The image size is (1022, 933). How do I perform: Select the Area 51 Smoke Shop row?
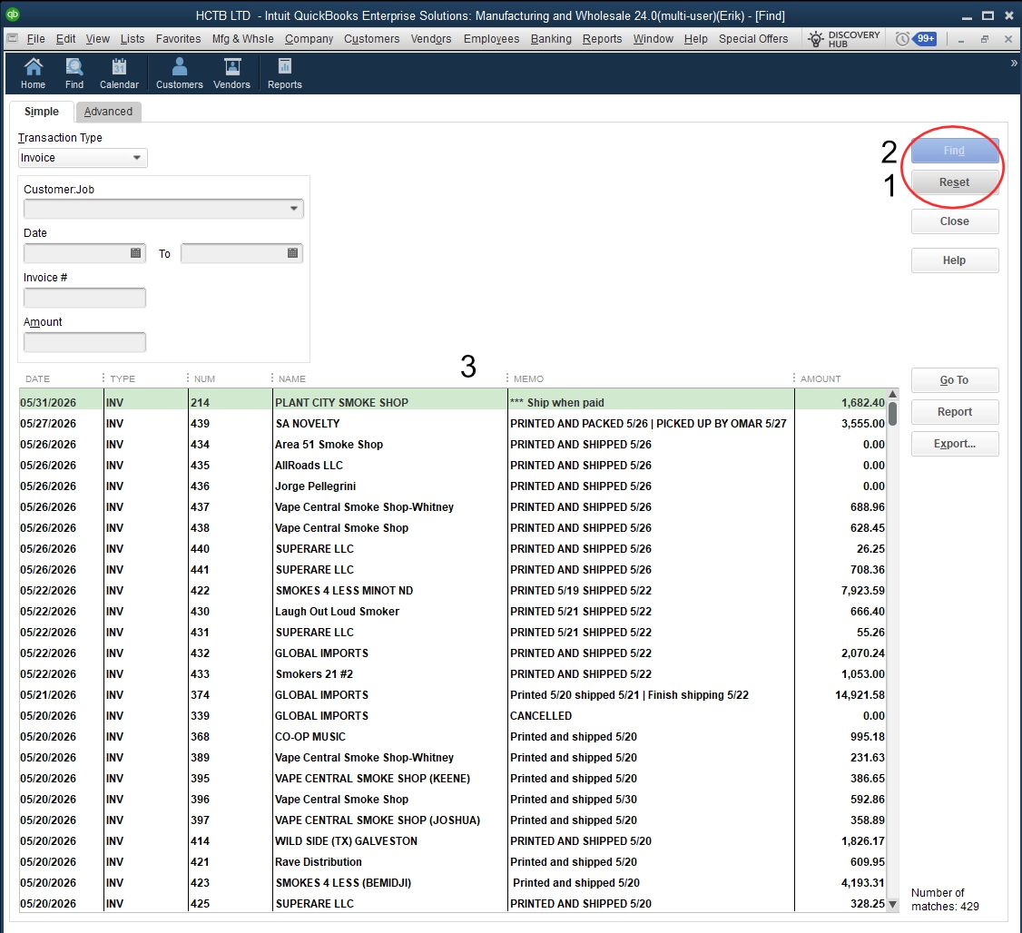click(452, 445)
